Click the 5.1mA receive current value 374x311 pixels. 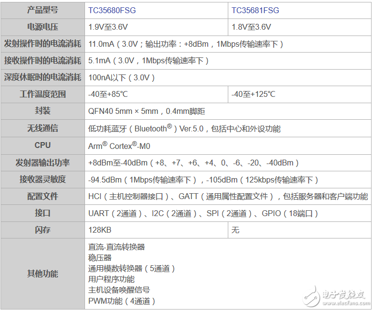coord(148,61)
